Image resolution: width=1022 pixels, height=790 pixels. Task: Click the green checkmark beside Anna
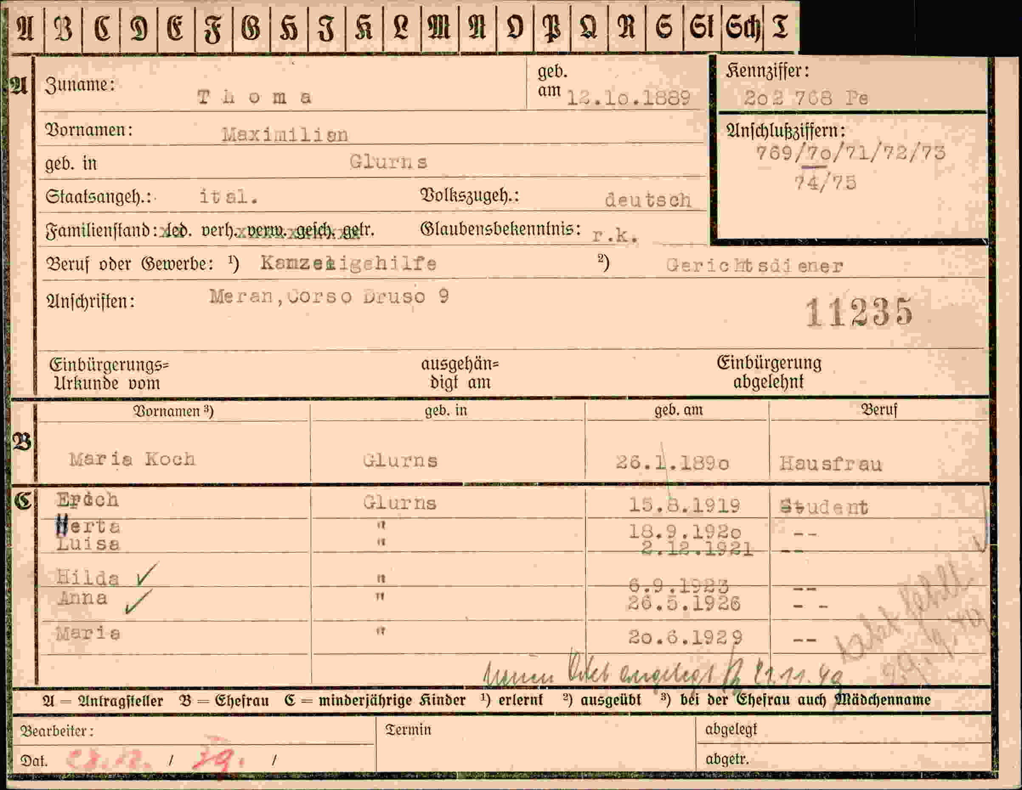pos(138,601)
